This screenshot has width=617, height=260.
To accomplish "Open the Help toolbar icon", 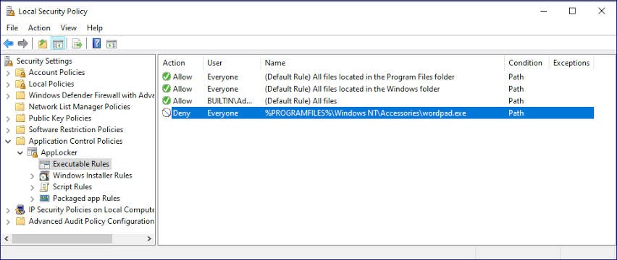I will pyautogui.click(x=96, y=43).
